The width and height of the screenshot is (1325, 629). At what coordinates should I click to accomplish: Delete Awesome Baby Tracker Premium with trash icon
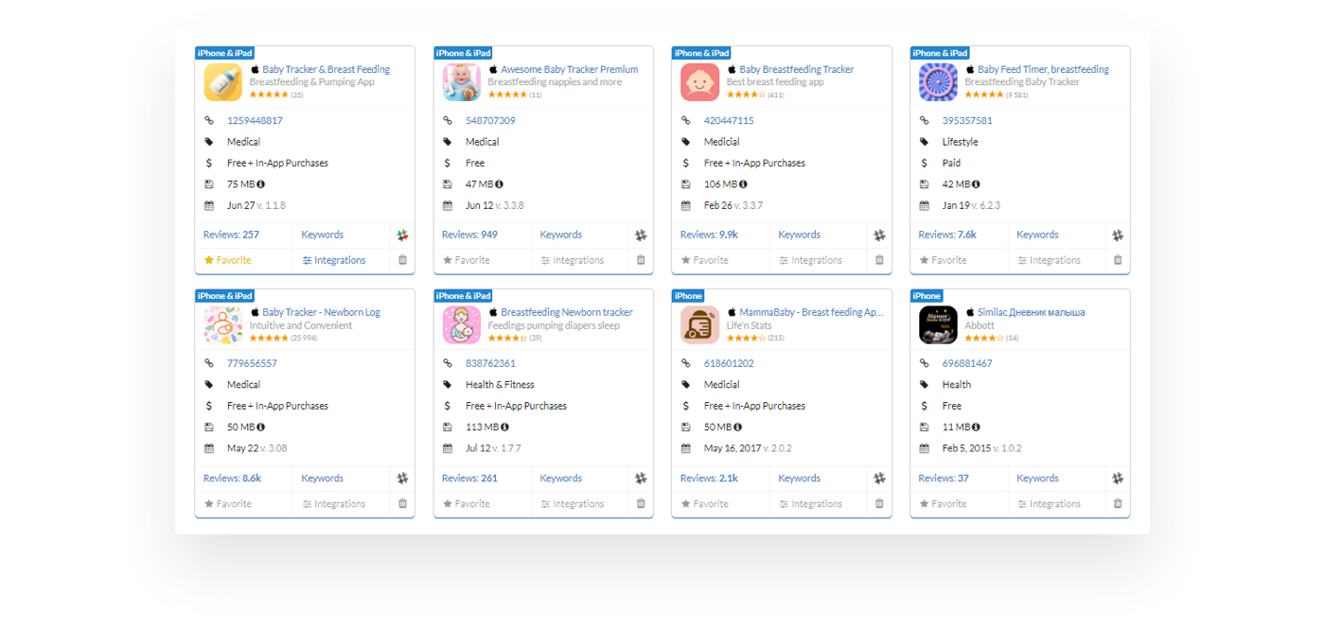(x=641, y=260)
